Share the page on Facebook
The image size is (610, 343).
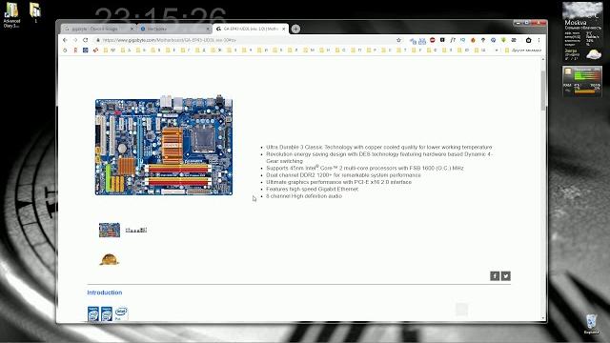pyautogui.click(x=495, y=276)
